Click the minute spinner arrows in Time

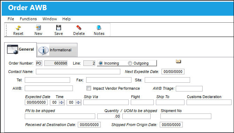point(78,103)
